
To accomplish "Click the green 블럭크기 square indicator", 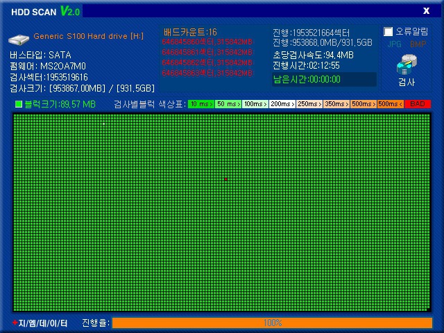I will [19, 104].
